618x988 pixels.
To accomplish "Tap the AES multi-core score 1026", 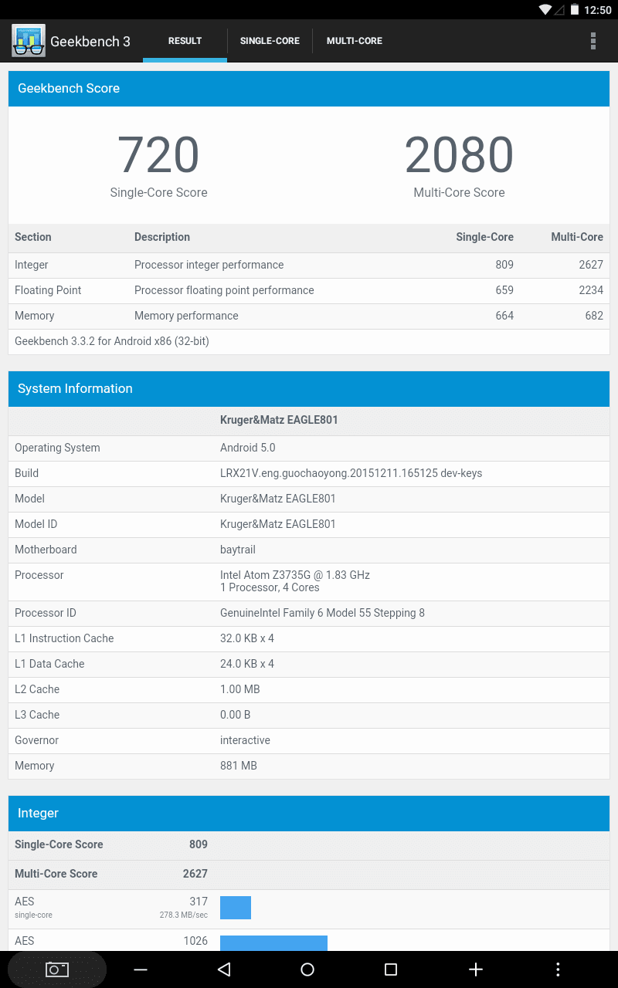I will pos(195,941).
